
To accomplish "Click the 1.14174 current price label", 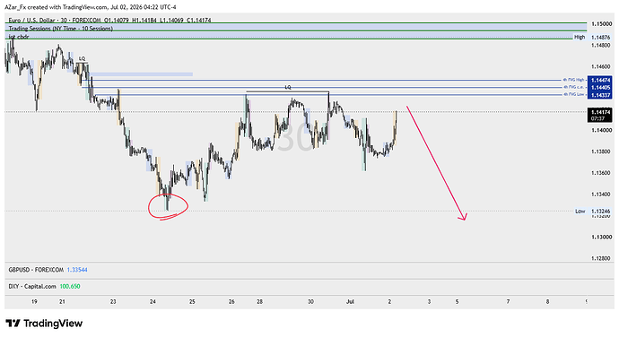I will (600, 112).
